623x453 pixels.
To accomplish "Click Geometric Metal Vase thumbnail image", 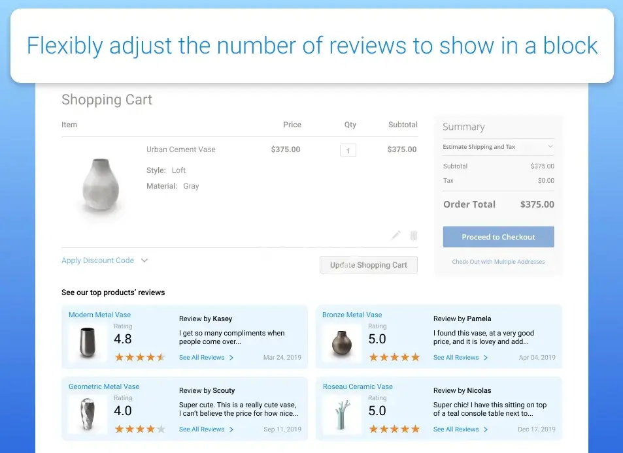I will (87, 413).
